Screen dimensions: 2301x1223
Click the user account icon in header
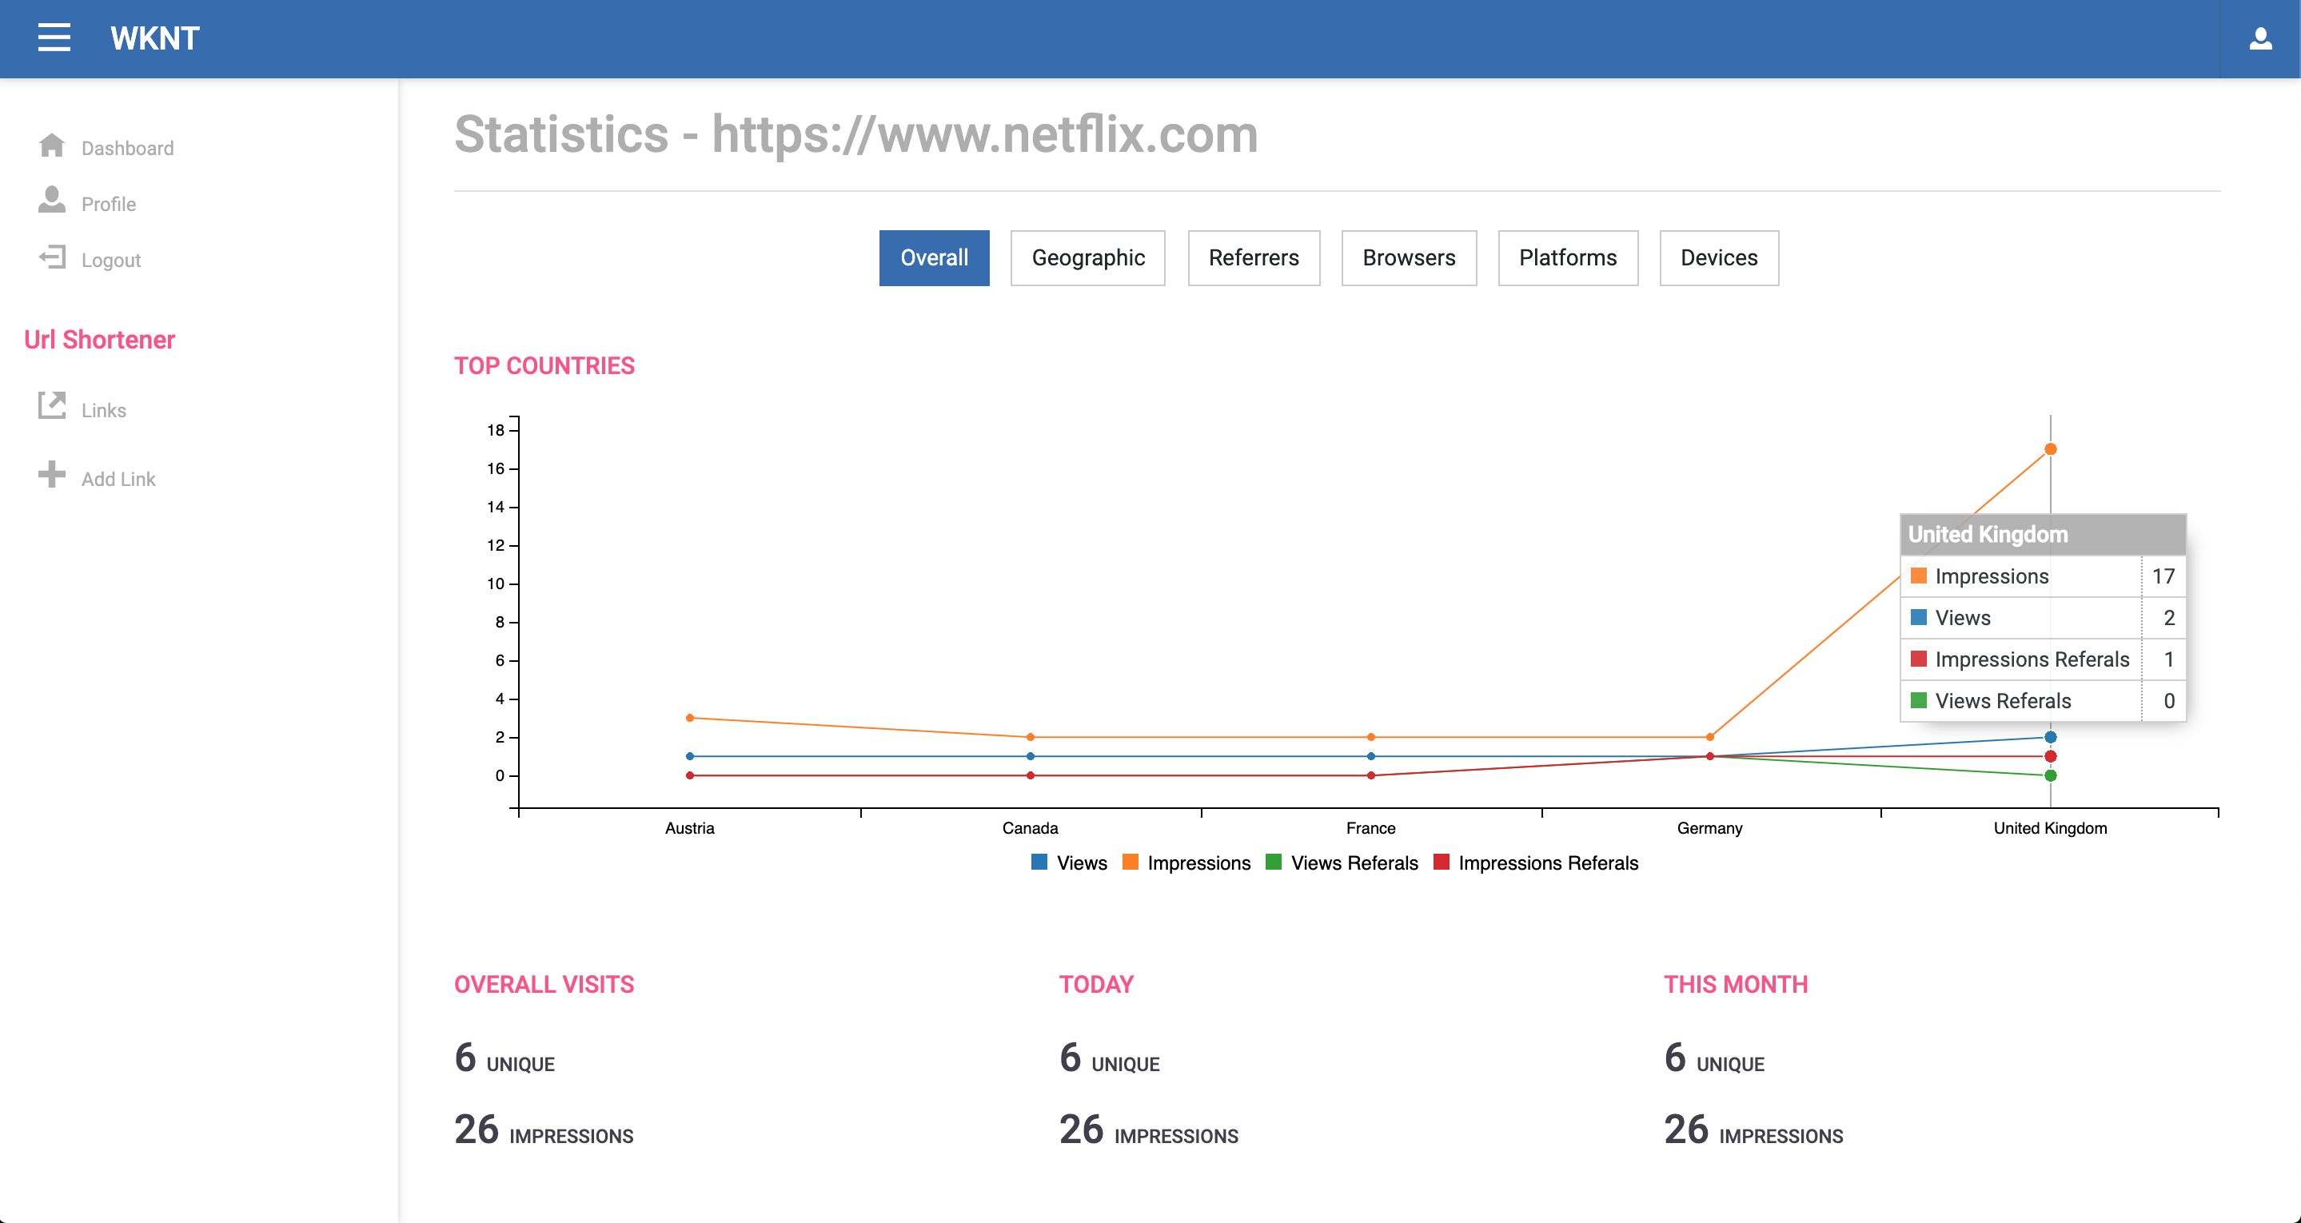tap(2260, 38)
